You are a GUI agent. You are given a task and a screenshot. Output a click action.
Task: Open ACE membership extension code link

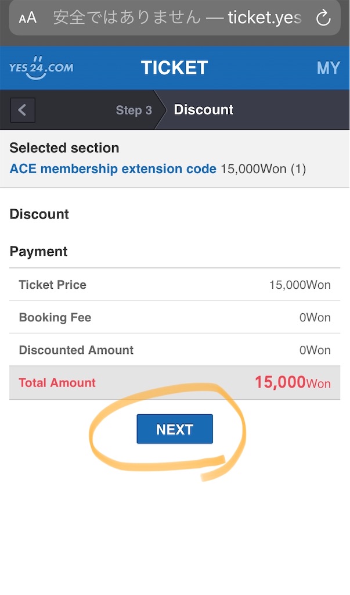113,169
